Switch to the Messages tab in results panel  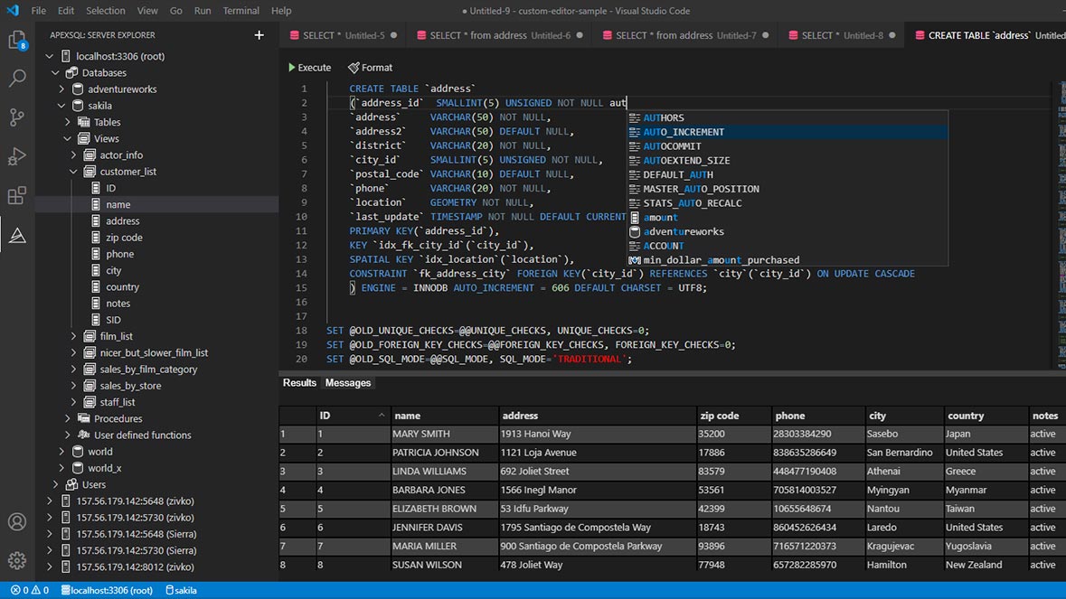point(348,382)
